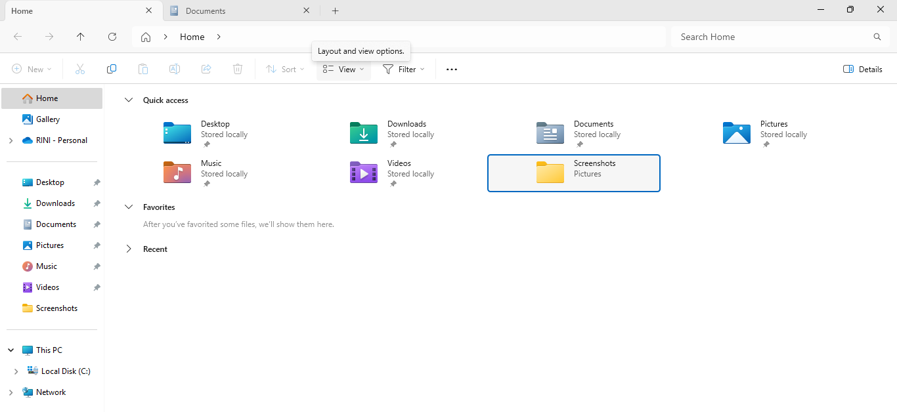Open the Sort dropdown menu

pos(285,69)
